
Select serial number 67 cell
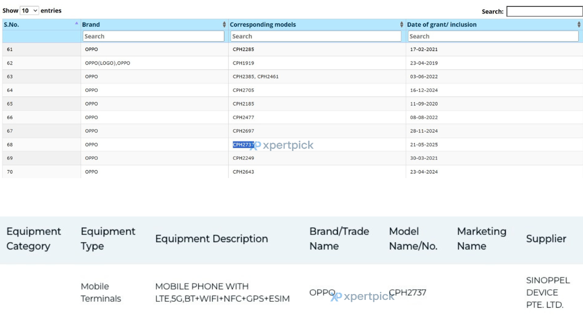pos(42,131)
